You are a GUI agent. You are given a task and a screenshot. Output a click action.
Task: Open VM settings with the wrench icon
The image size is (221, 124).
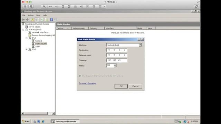click(x=44, y=7)
